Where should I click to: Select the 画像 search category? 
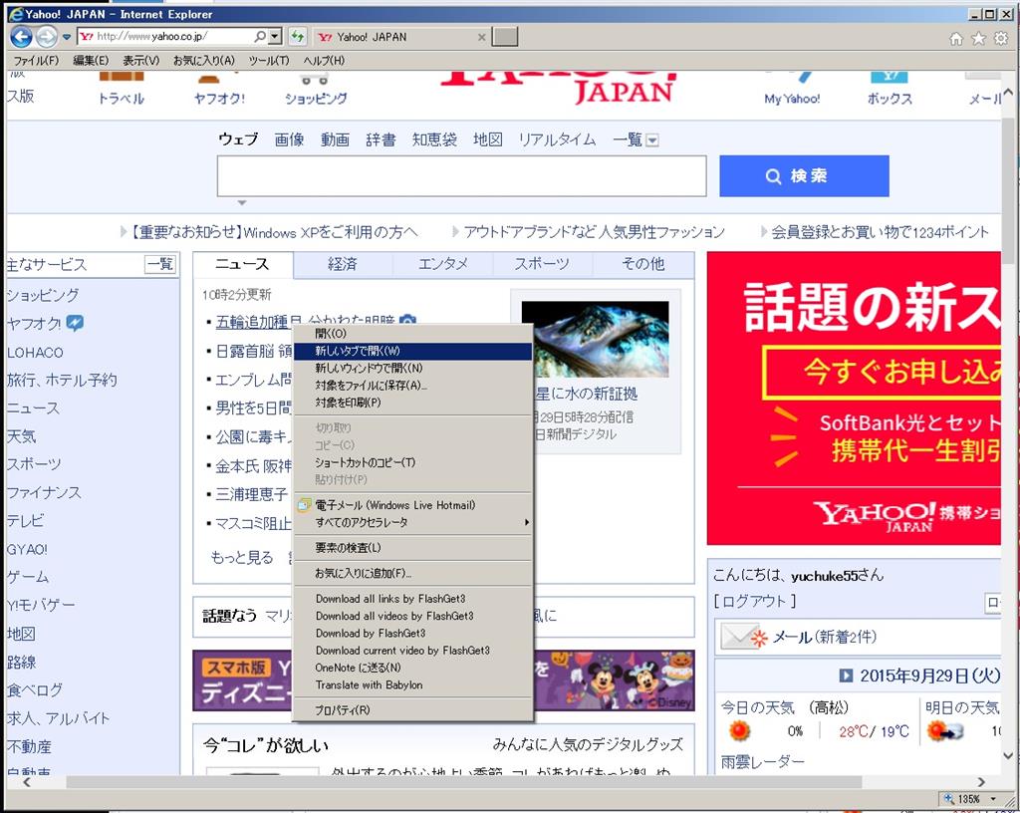pyautogui.click(x=290, y=139)
